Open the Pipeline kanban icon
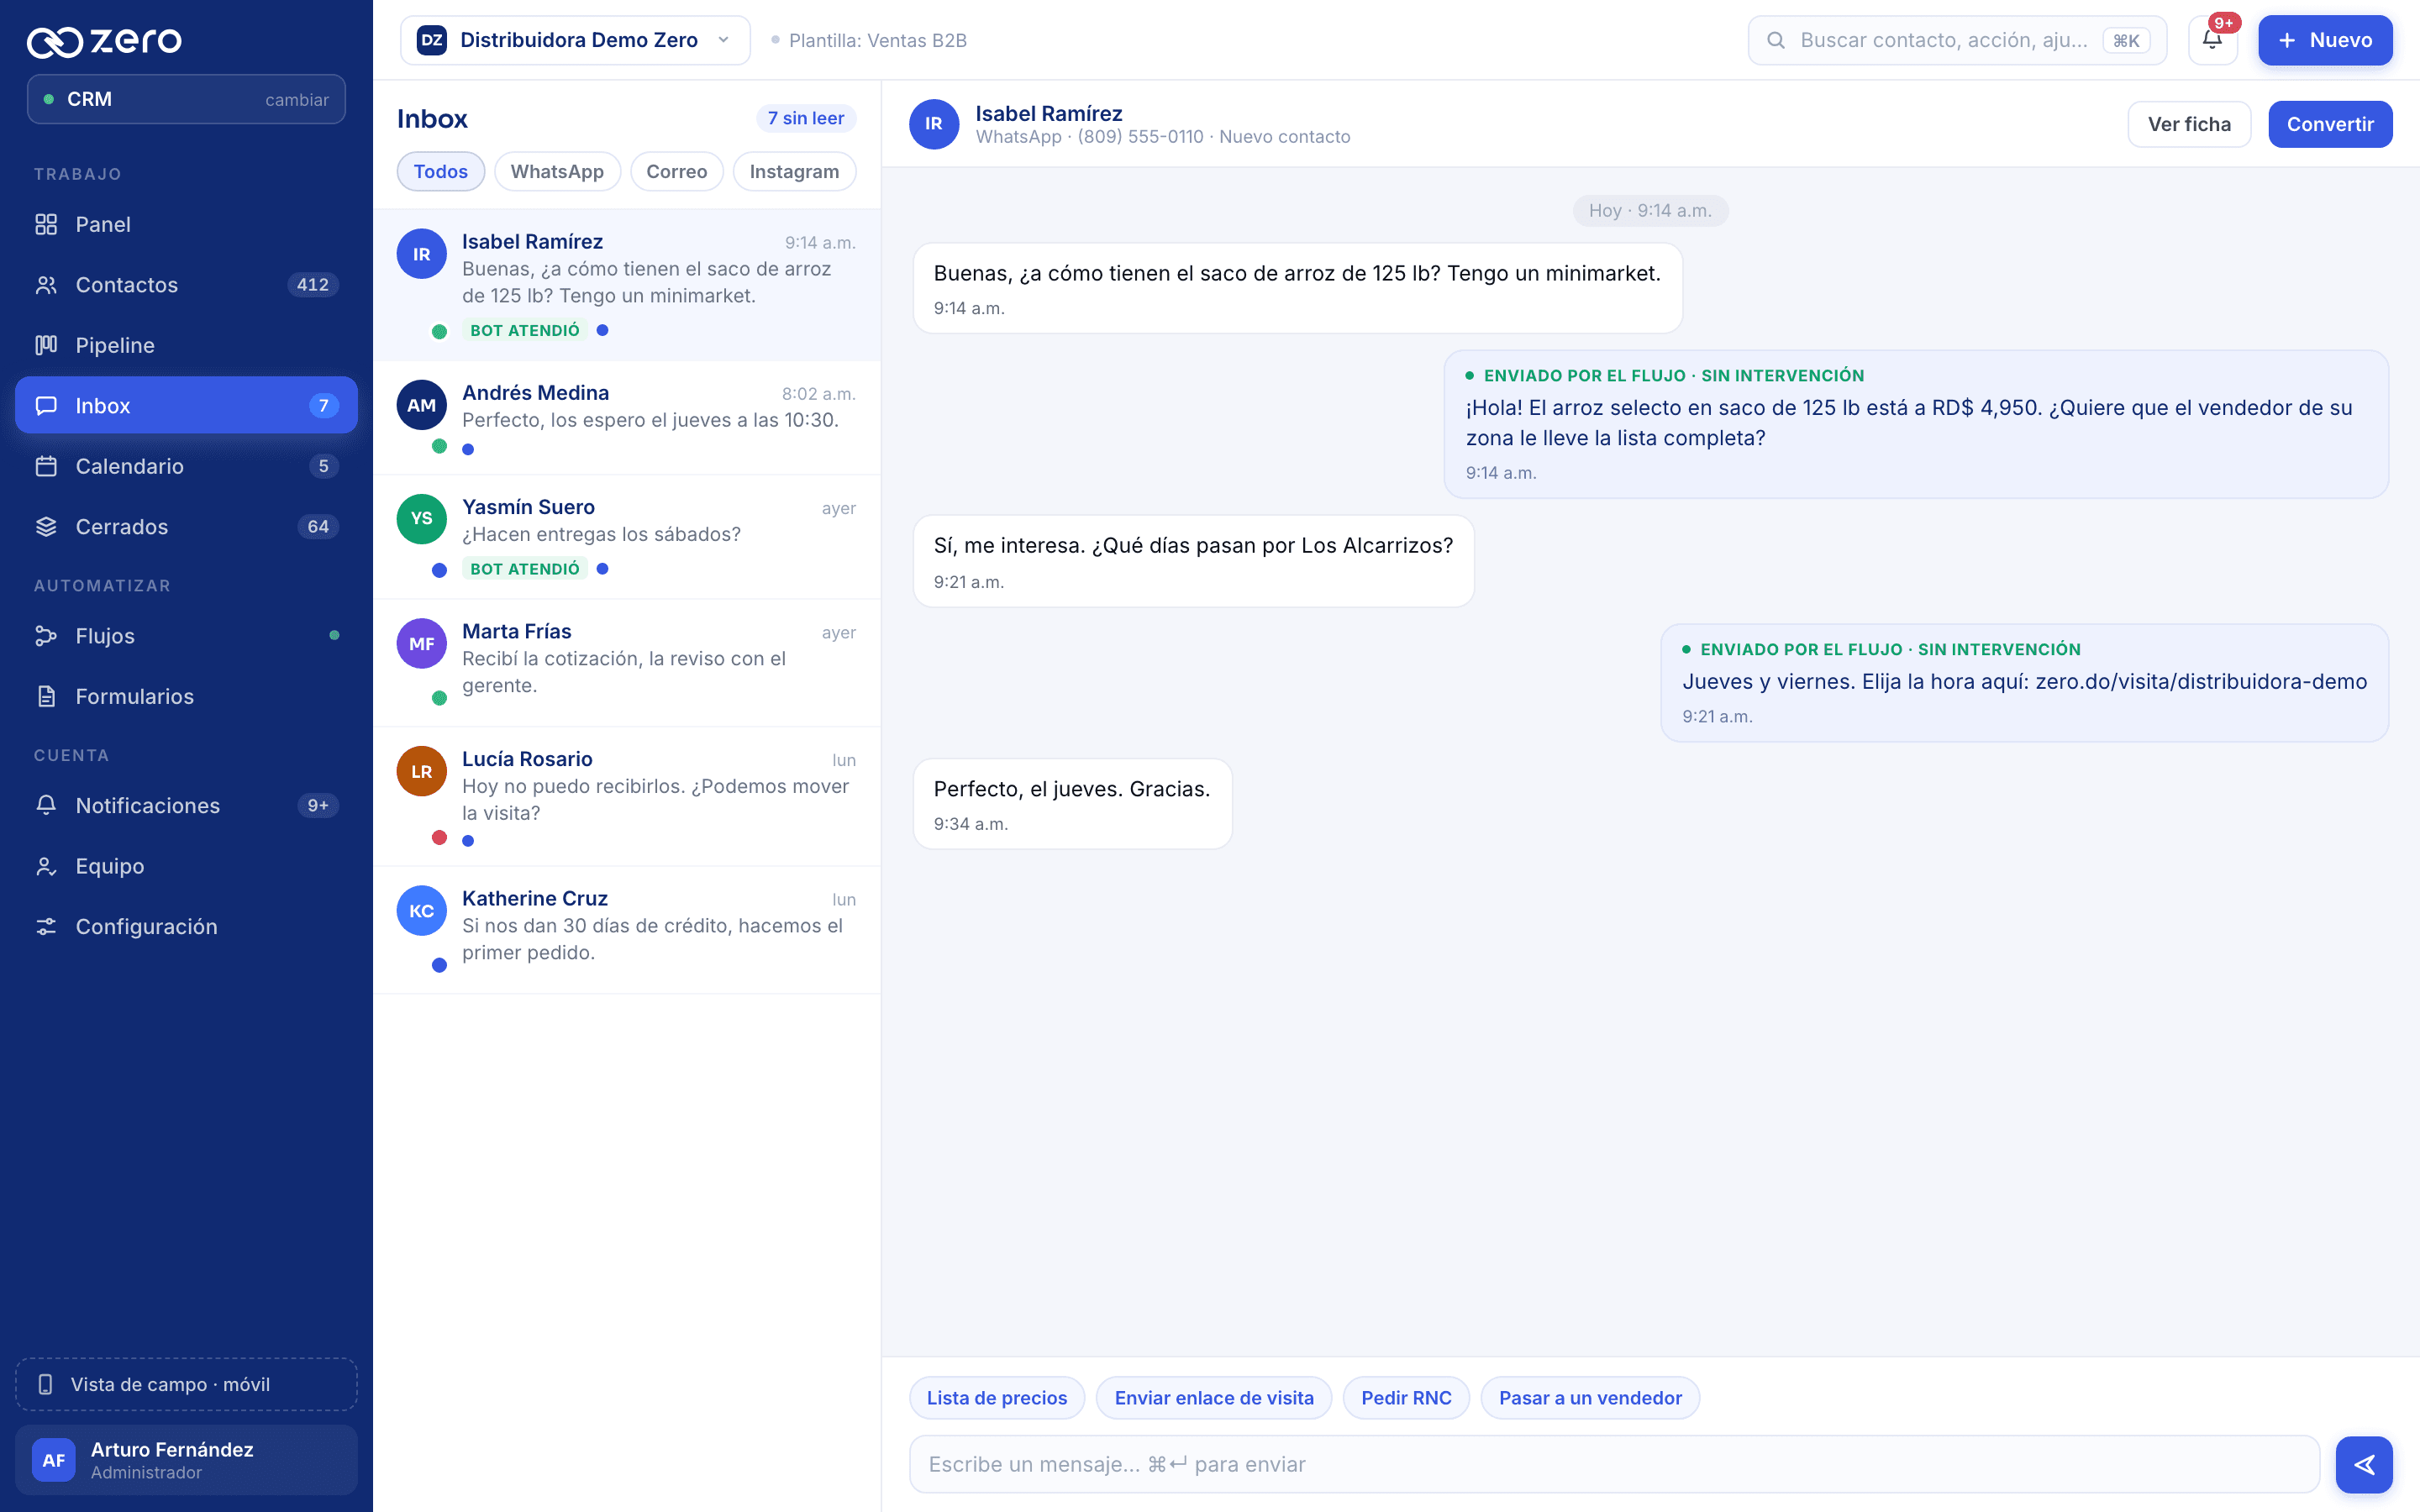This screenshot has height=1512, width=2420. pos(46,345)
